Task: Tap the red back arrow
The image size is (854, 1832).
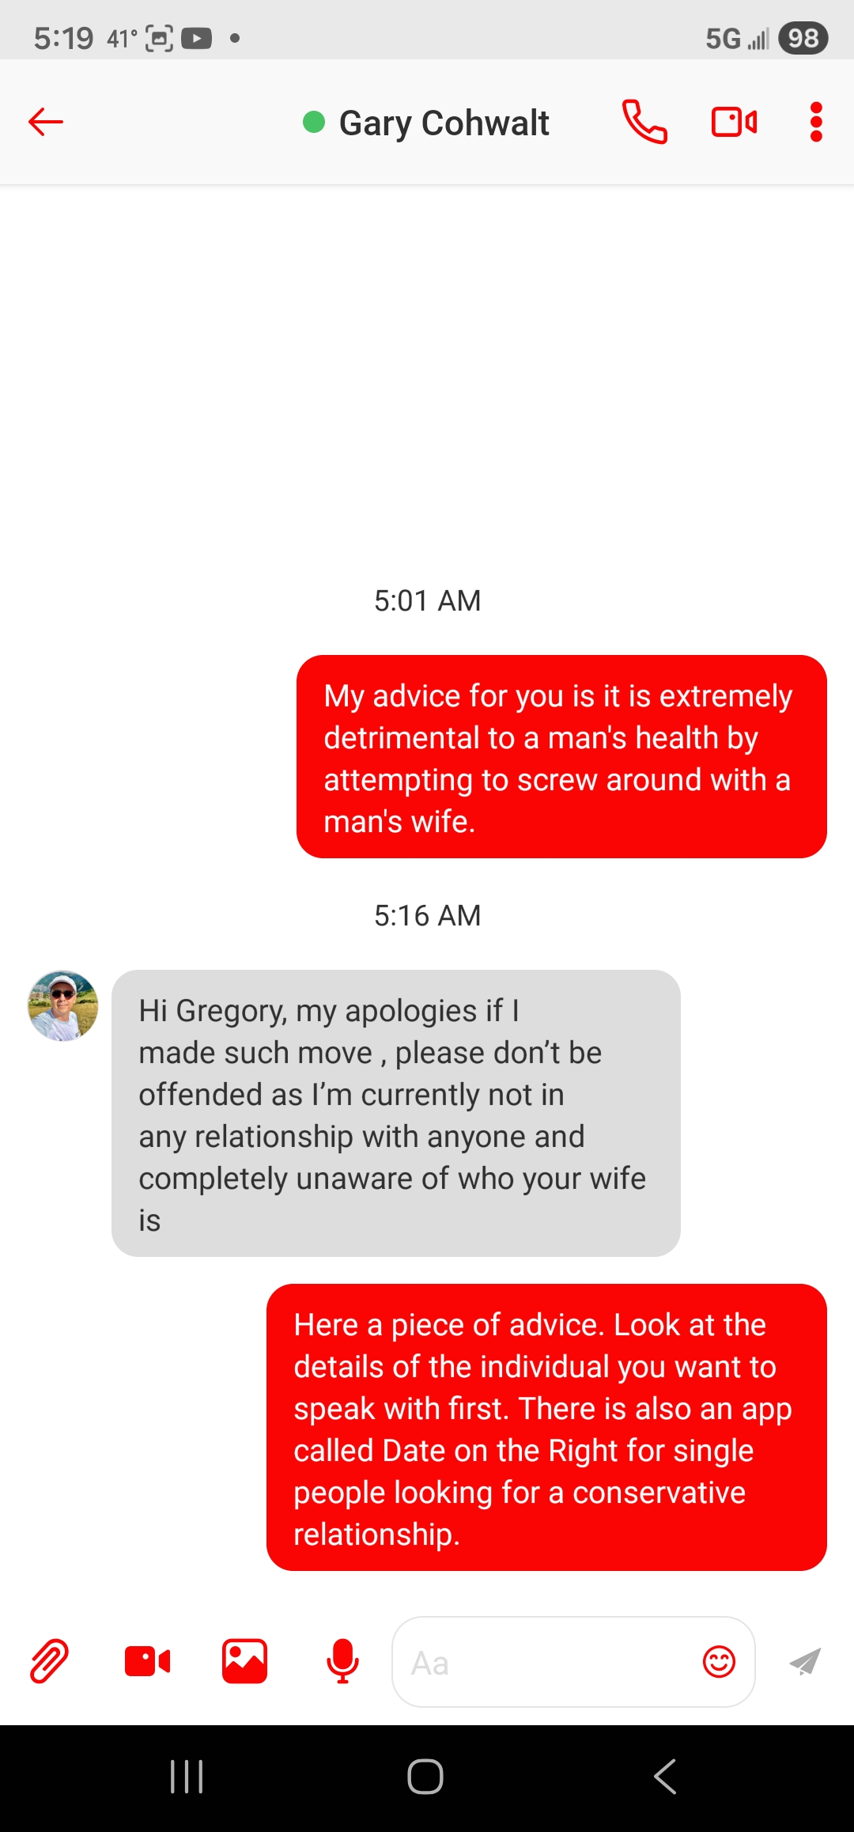Action: pos(46,122)
